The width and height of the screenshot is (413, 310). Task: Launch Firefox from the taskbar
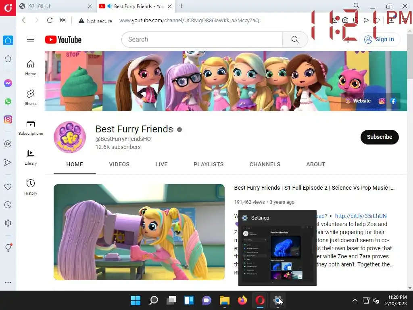tap(242, 300)
